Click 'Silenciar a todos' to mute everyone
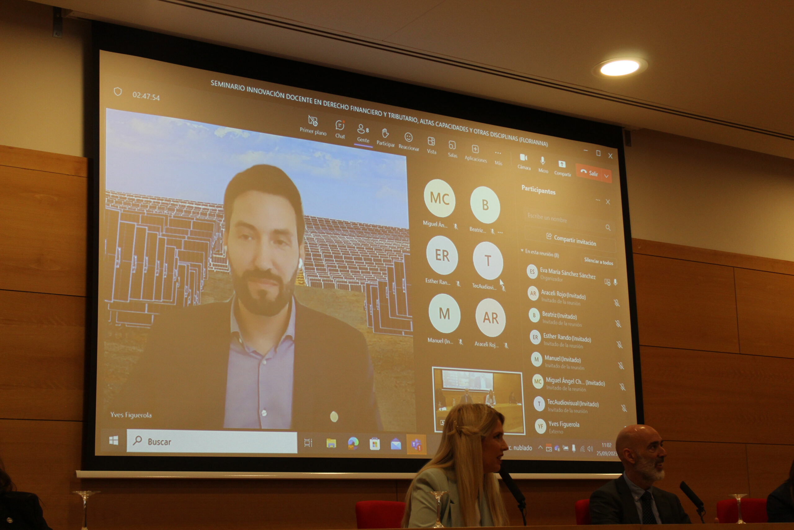This screenshot has width=794, height=530. click(x=599, y=261)
